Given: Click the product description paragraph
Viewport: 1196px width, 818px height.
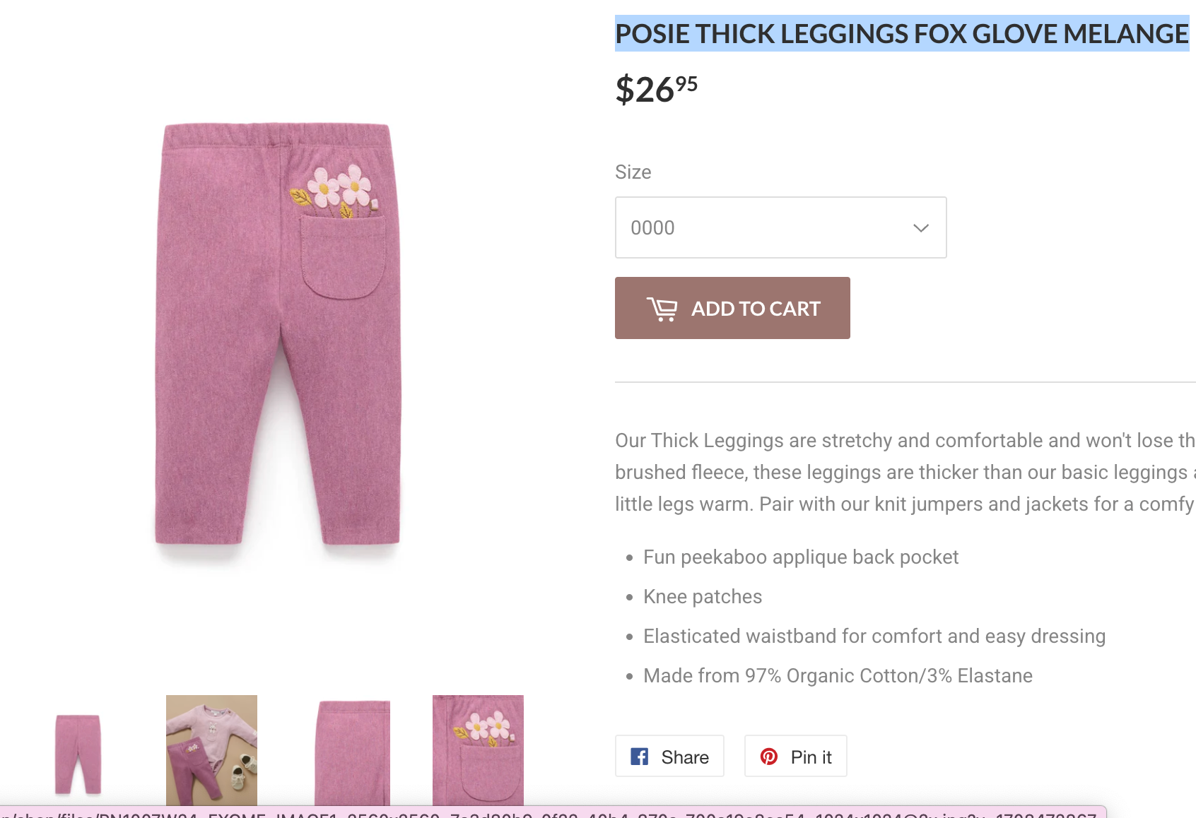Looking at the screenshot, I should (x=905, y=472).
